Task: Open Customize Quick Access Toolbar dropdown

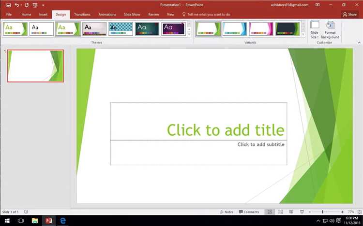Action: 43,5
